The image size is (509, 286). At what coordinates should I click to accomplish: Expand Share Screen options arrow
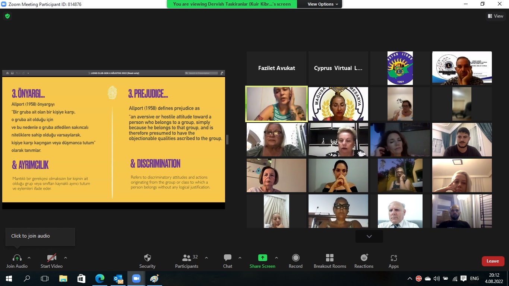(x=276, y=258)
